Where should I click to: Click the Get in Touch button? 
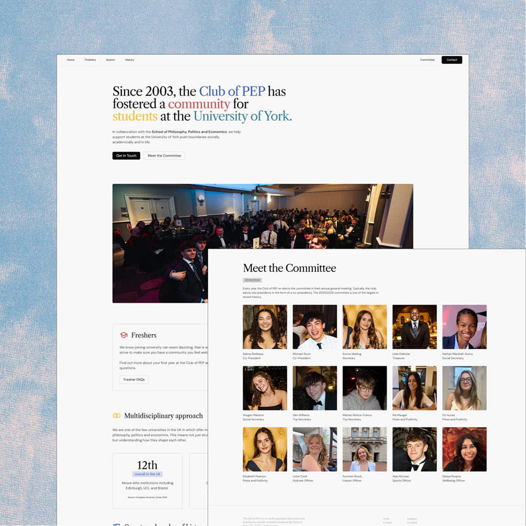(x=126, y=156)
